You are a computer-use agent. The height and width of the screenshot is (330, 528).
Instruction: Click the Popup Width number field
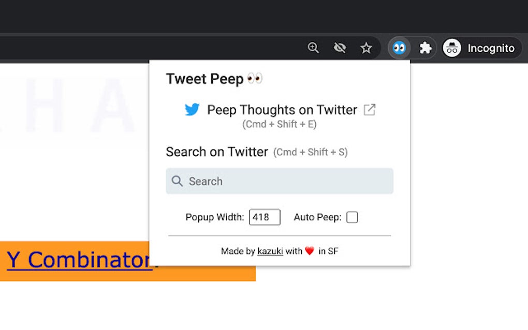(x=265, y=217)
